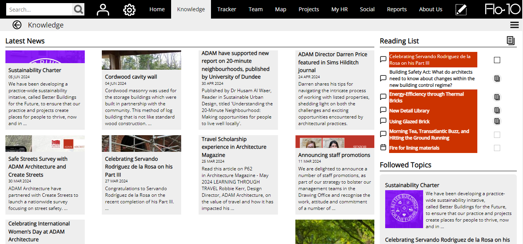Viewport: 523px width, 244px height.
Task: Open Announcing staff promotions article
Action: 334,155
